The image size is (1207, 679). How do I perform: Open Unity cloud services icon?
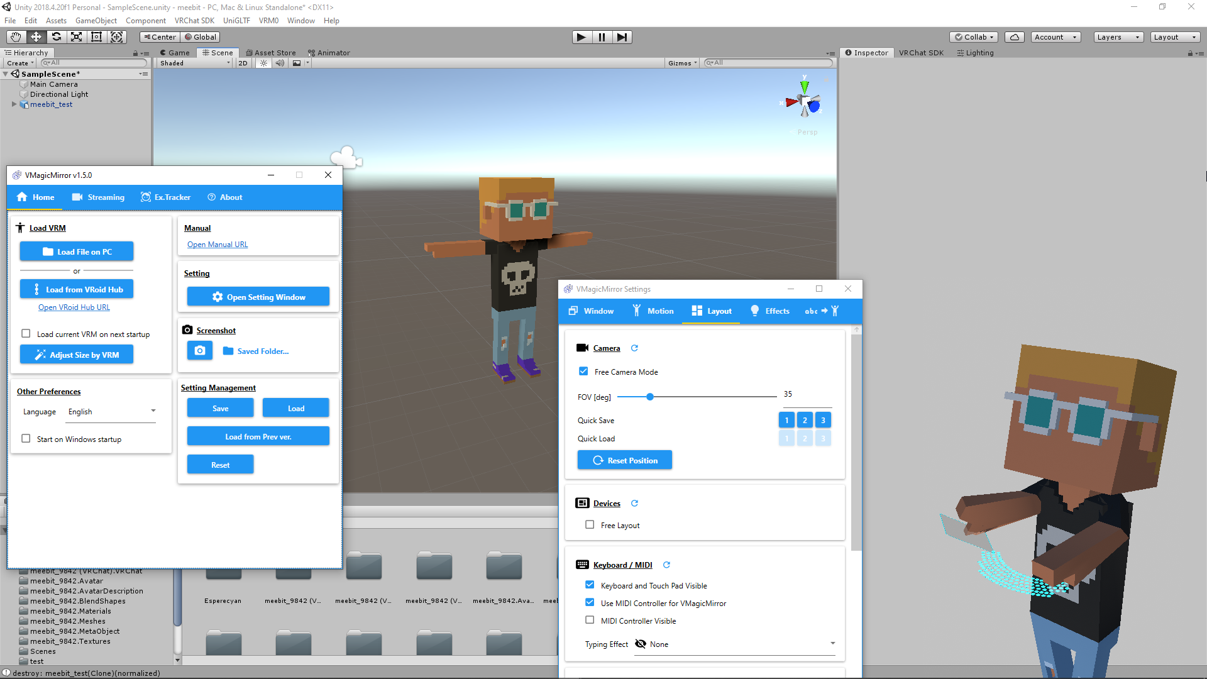pos(1014,37)
